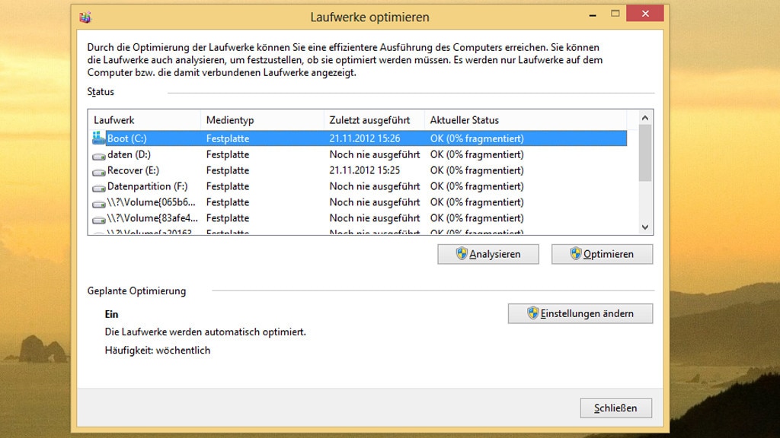The width and height of the screenshot is (780, 438).
Task: Click the \\?\Volume{065b6... drive icon
Action: tap(99, 202)
